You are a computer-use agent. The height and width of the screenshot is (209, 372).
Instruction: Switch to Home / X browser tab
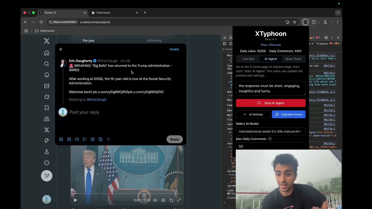click(63, 13)
